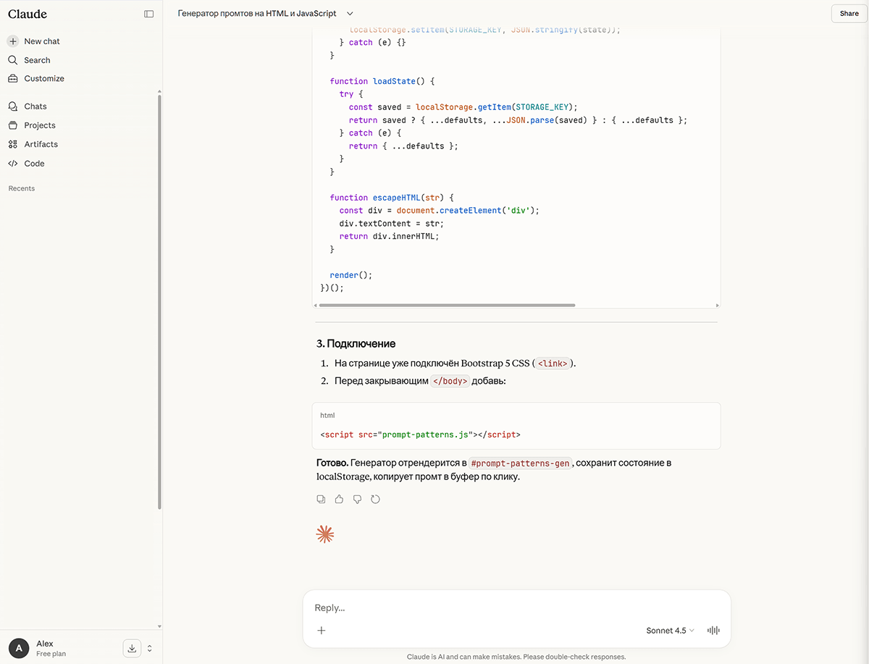Collapse the sidebar with the panel icon

coord(148,14)
